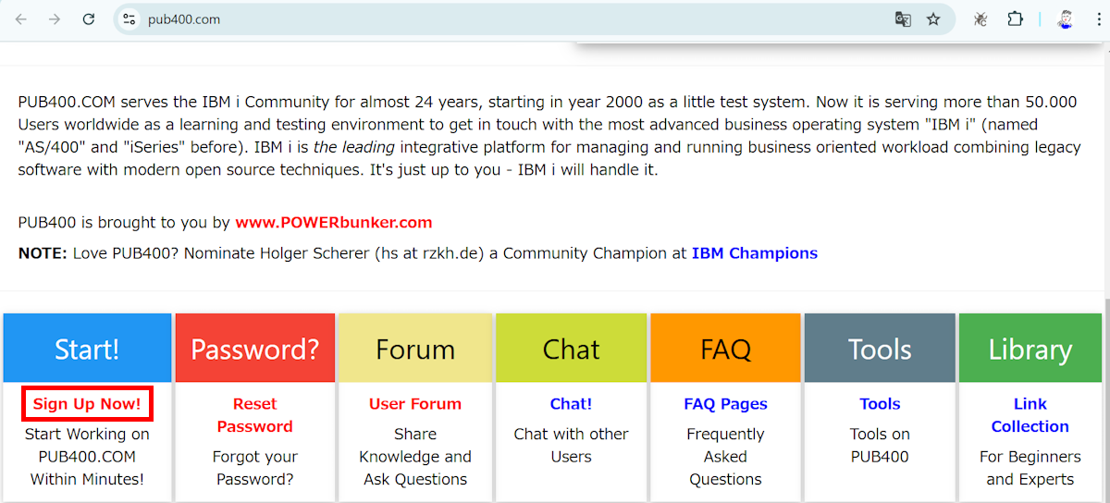Click the bug extension icon
This screenshot has height=503, width=1110.
(x=981, y=18)
